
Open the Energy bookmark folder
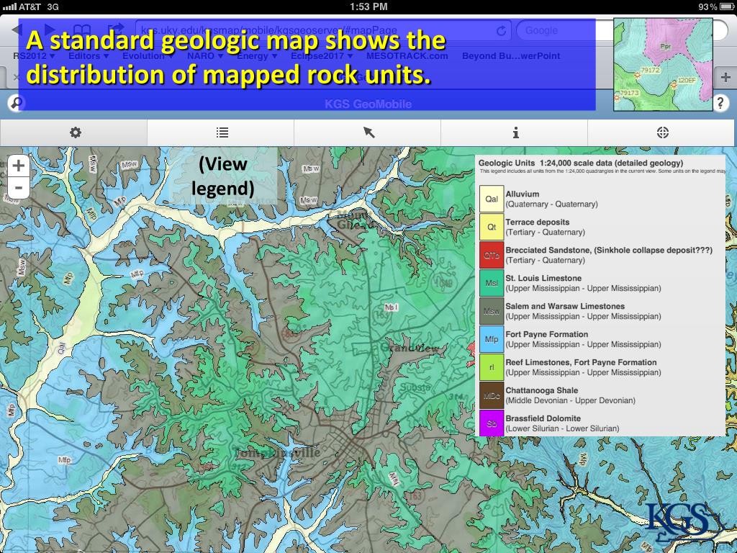click(x=257, y=56)
